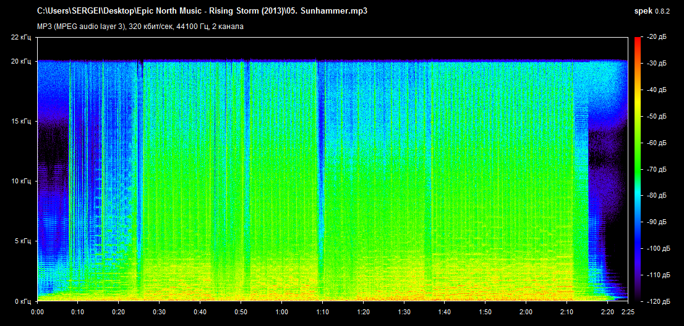The height and width of the screenshot is (326, 684).
Task: Pick the 1:30 time axis label
Action: click(x=404, y=312)
